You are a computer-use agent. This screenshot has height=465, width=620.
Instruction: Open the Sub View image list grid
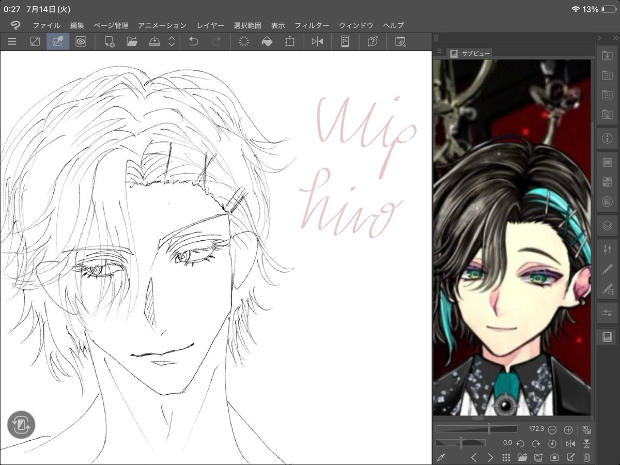[x=506, y=457]
